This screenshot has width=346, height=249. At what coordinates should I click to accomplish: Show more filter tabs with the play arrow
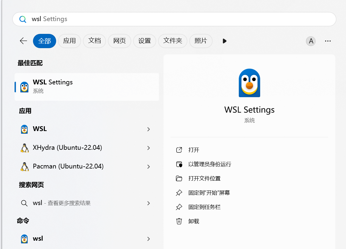pos(225,41)
